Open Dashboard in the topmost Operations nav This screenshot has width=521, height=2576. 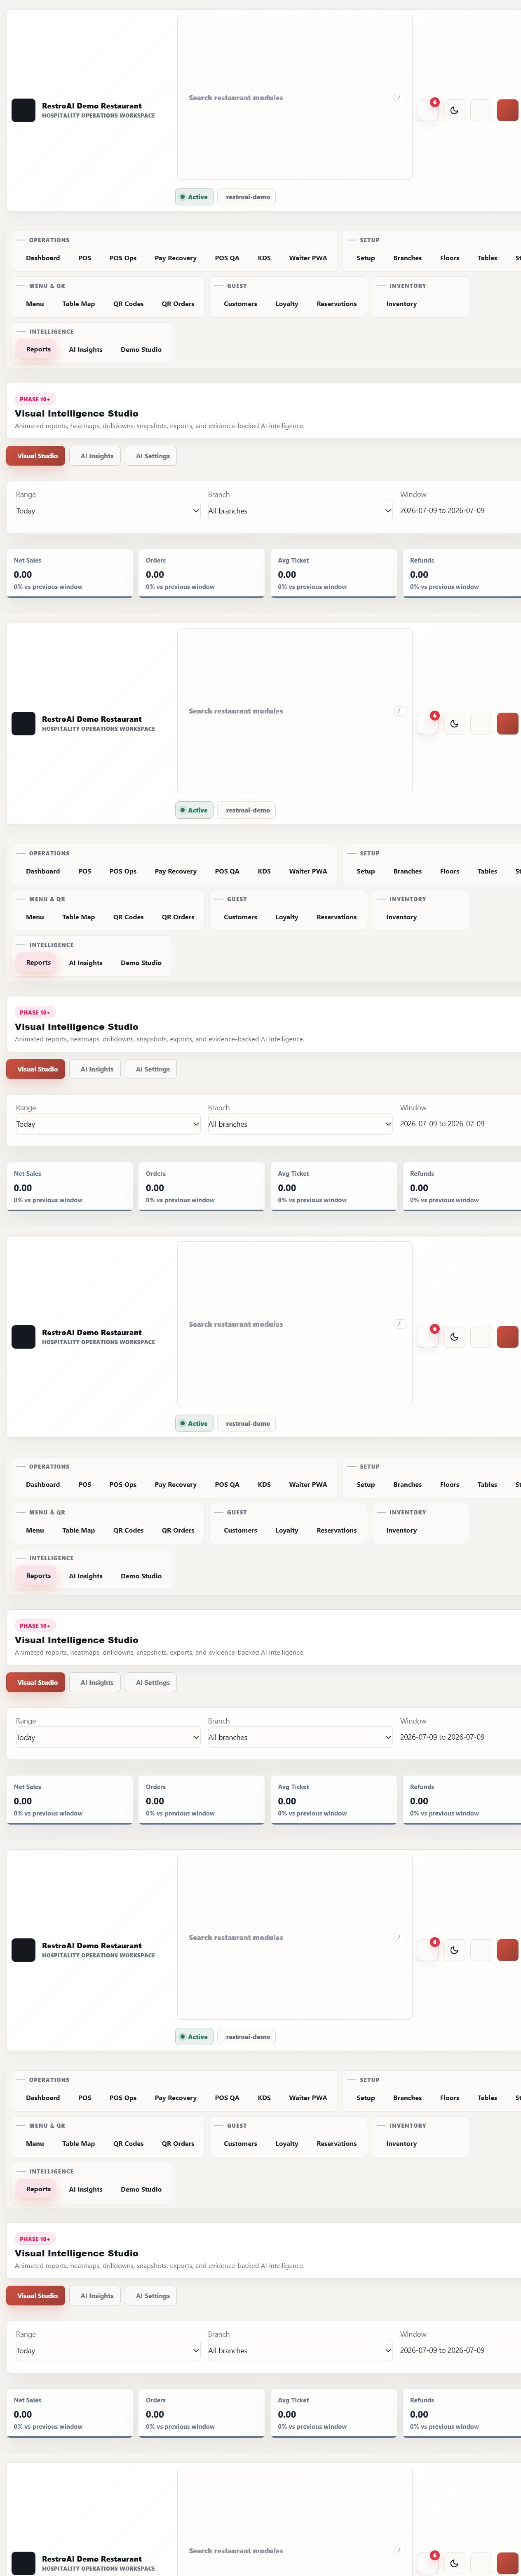tap(43, 258)
